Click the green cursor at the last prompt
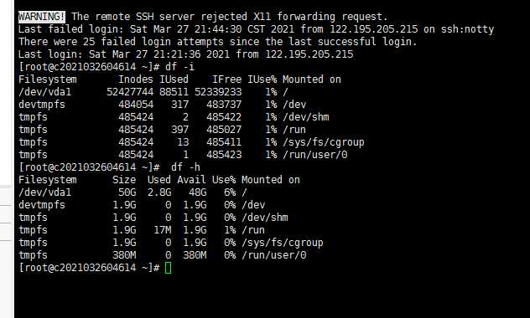530x318 pixels. [168, 268]
